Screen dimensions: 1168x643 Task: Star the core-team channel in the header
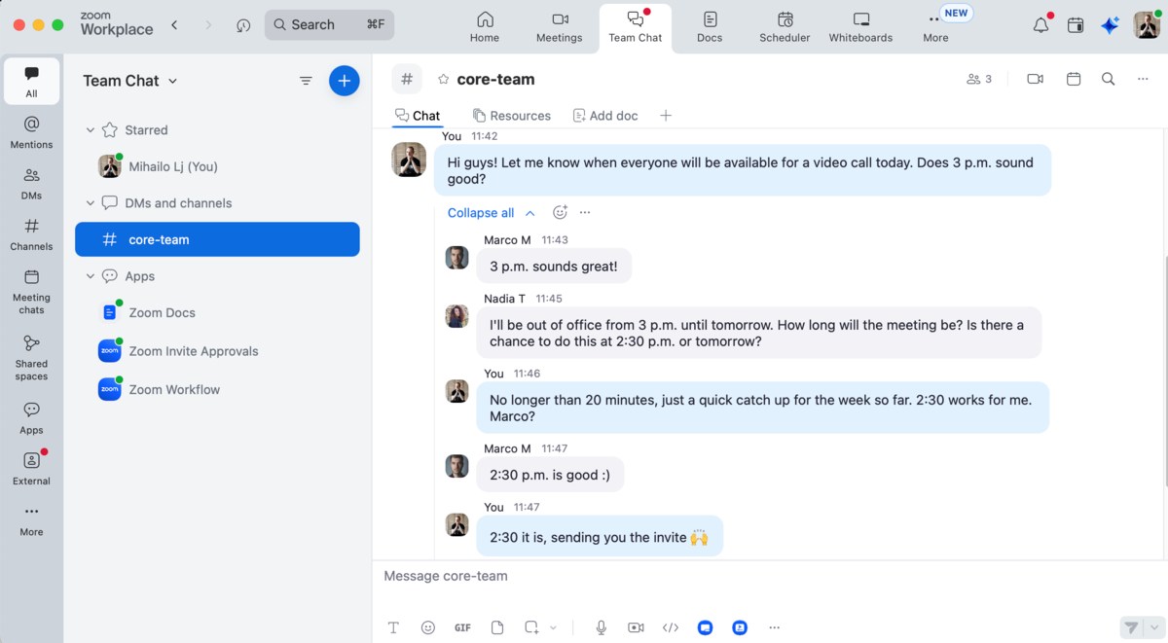click(x=442, y=79)
